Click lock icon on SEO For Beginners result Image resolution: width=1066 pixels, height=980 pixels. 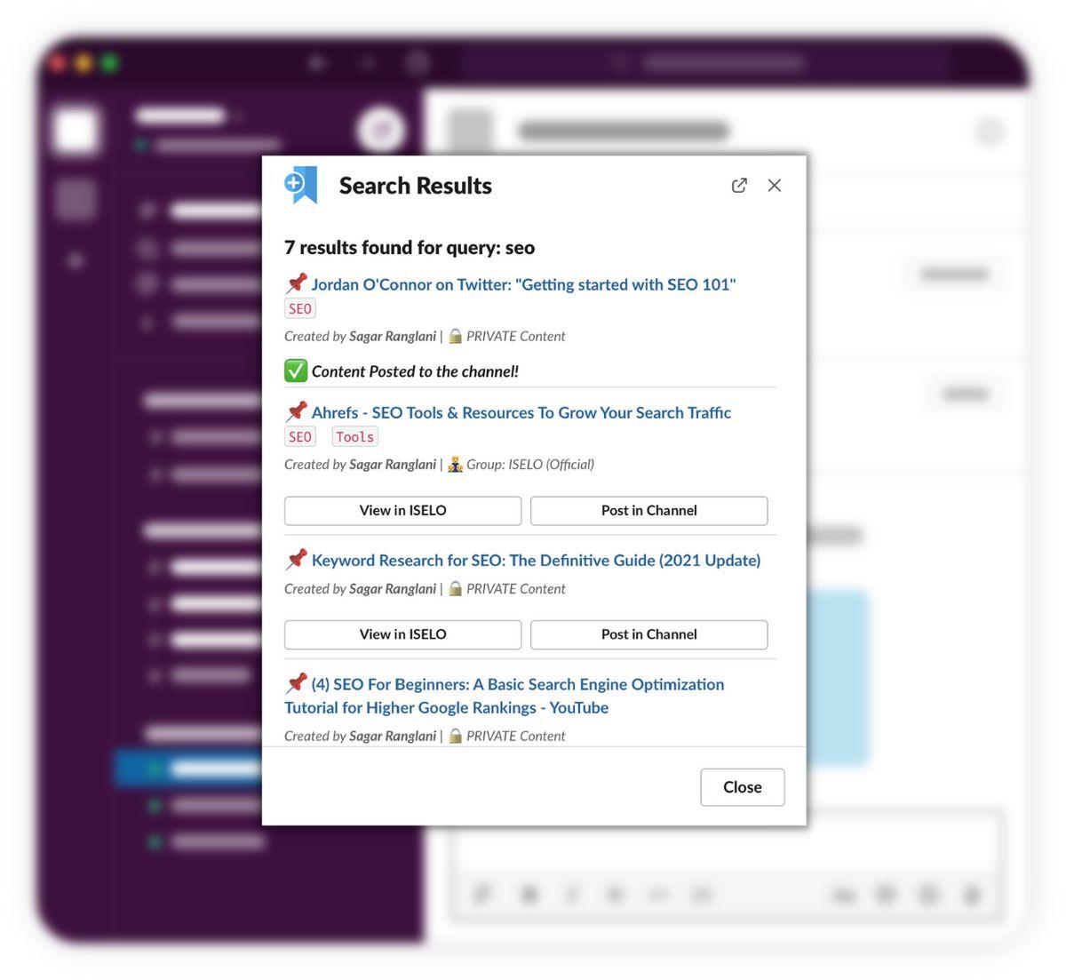pos(455,736)
